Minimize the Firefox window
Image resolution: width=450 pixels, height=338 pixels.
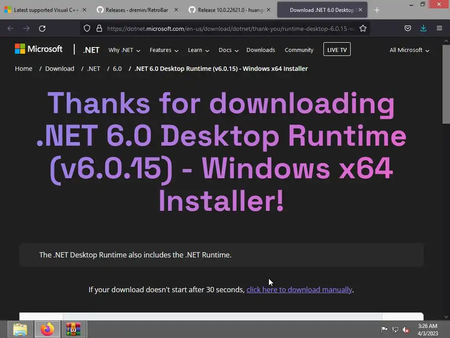point(411,4)
